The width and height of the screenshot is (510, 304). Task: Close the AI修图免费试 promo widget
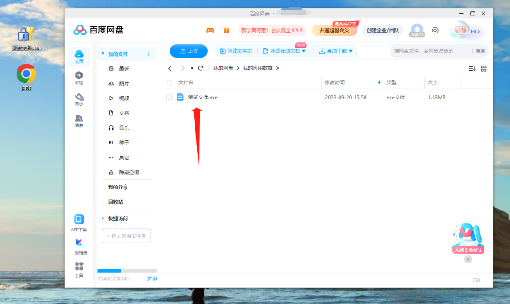(x=467, y=259)
